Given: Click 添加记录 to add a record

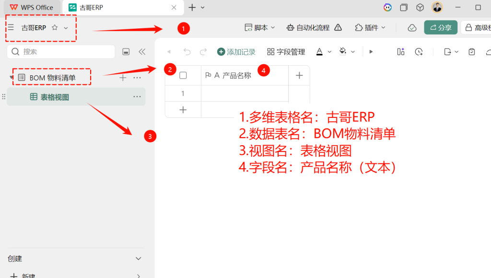Looking at the screenshot, I should click(236, 52).
